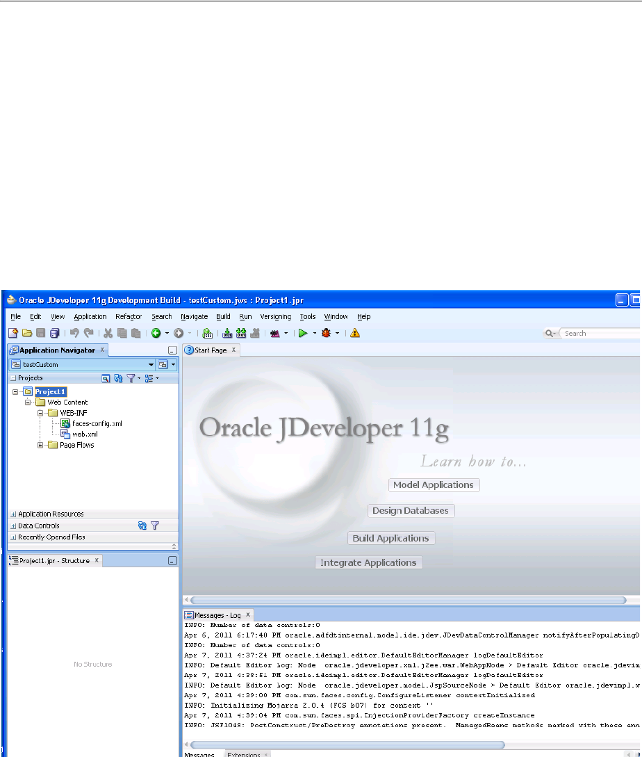Click the Projects panel refresh icon

click(x=118, y=378)
